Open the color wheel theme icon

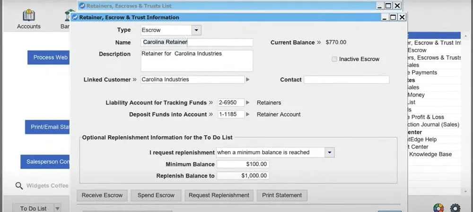438,208
